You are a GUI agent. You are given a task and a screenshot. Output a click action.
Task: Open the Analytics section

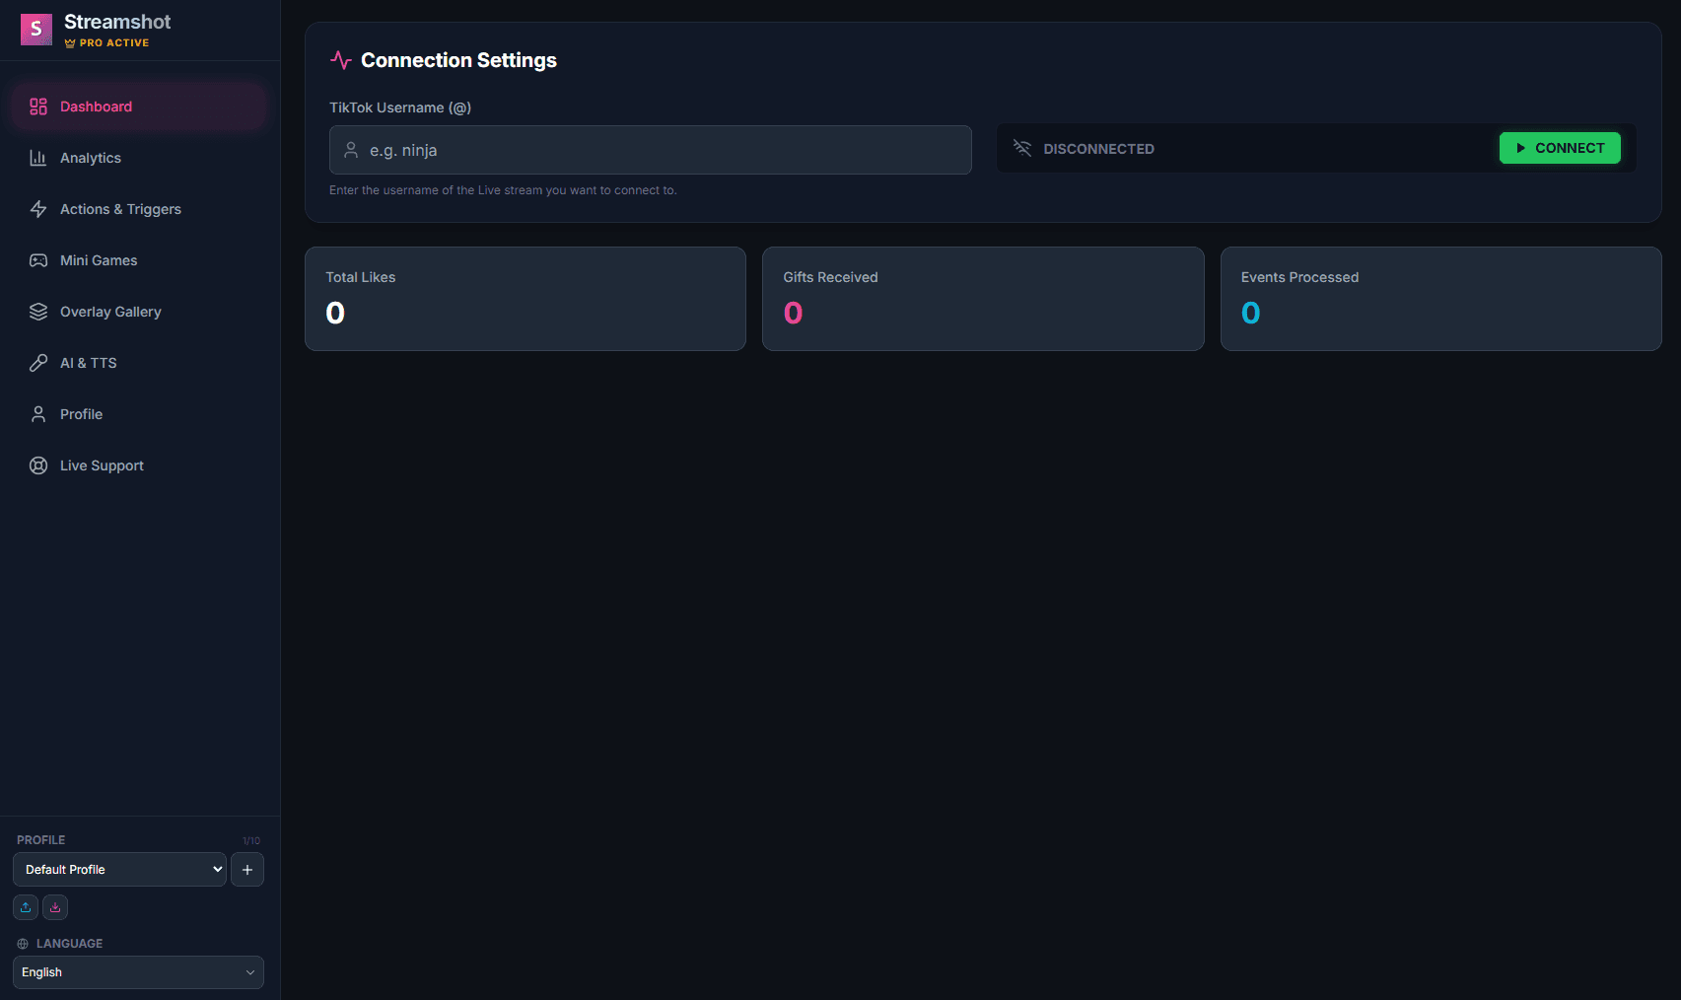[90, 157]
